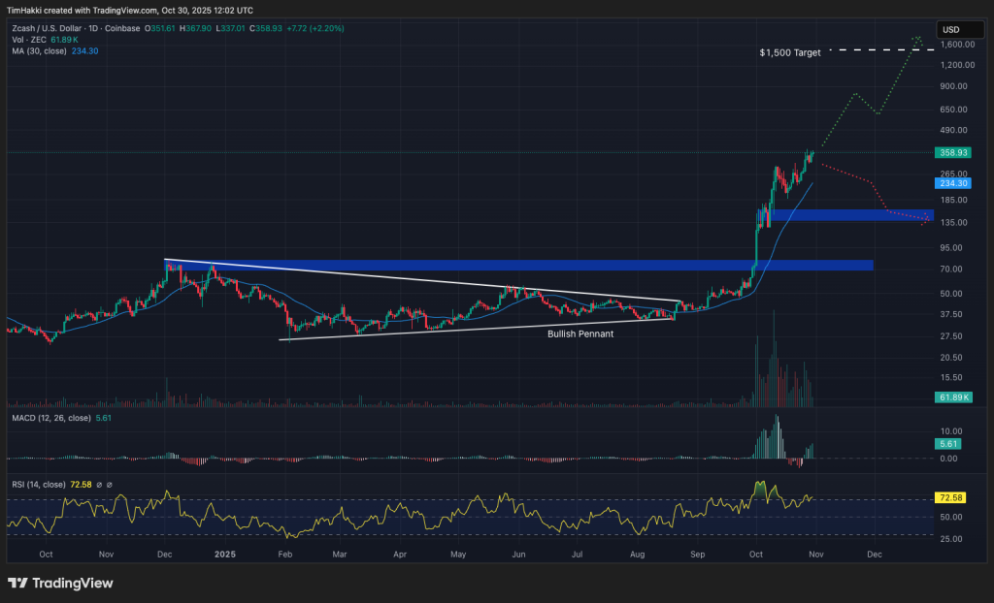Select the Vol · ZEC volume indicator
Image resolution: width=994 pixels, height=603 pixels.
click(x=29, y=41)
